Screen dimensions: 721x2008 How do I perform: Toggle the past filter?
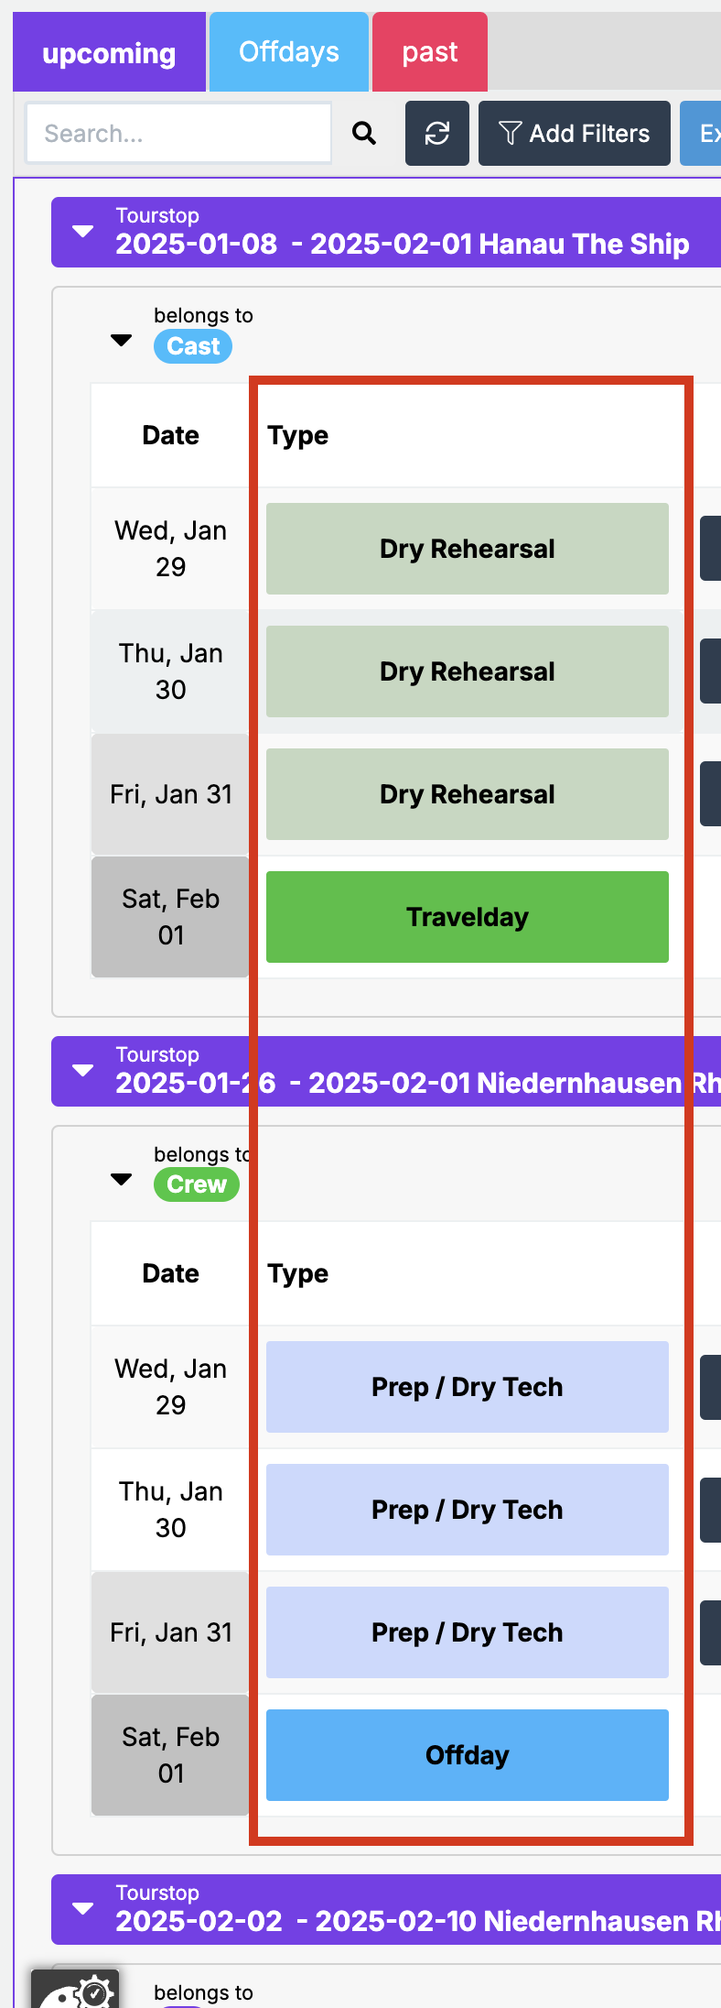[429, 52]
